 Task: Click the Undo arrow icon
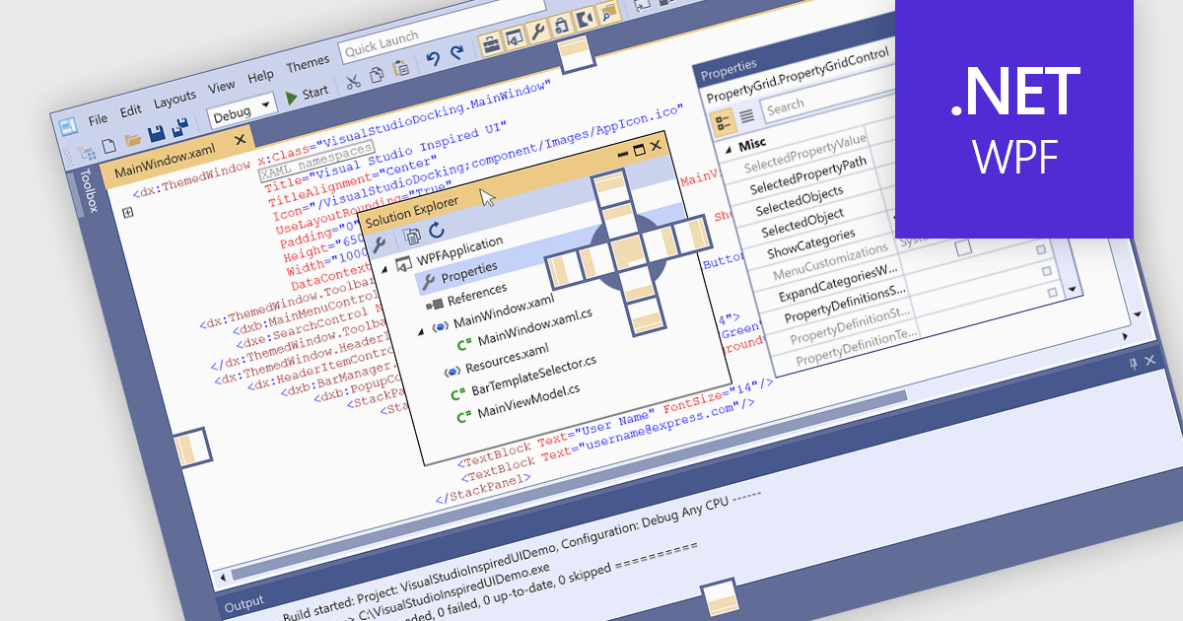pyautogui.click(x=434, y=56)
